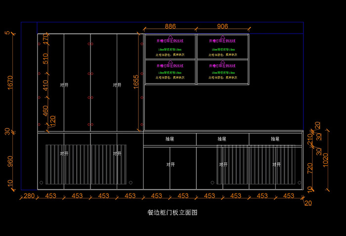
Task: Click the 886 width dimension text
Action: pos(170,26)
